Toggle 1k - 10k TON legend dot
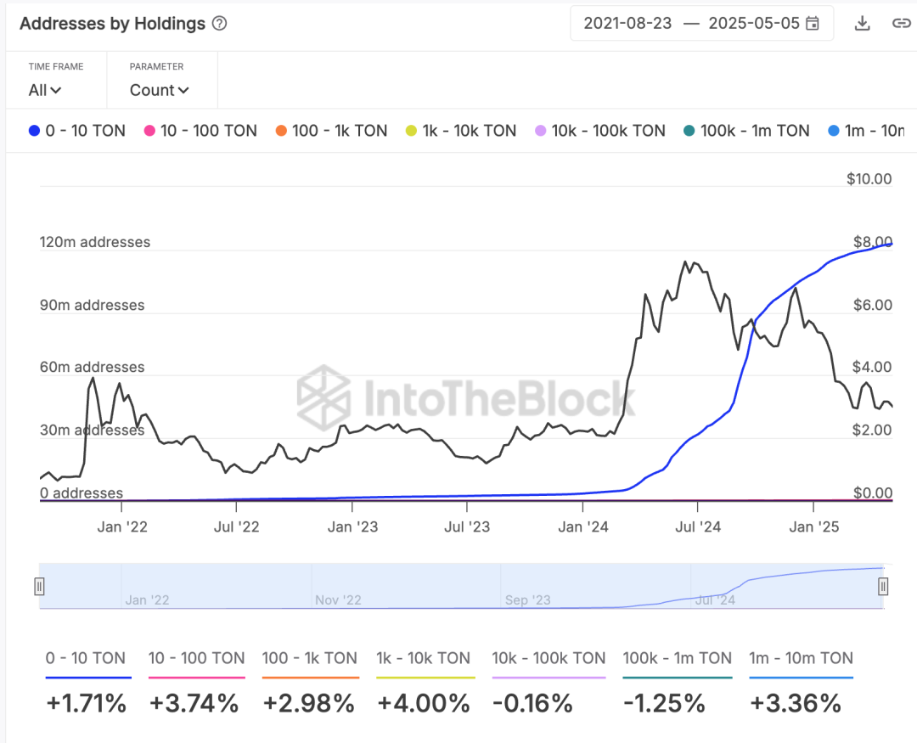917x743 pixels. tap(412, 131)
